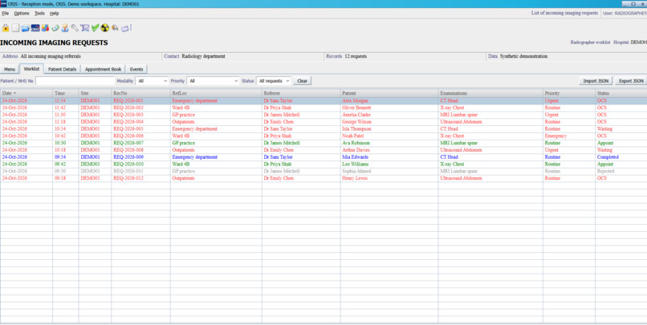Viewport: 647px width, 325px height.
Task: Click the yellow padlock lock icon
Action: coord(6,28)
